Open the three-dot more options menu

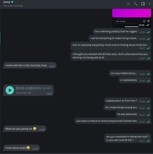[x=149, y=4]
